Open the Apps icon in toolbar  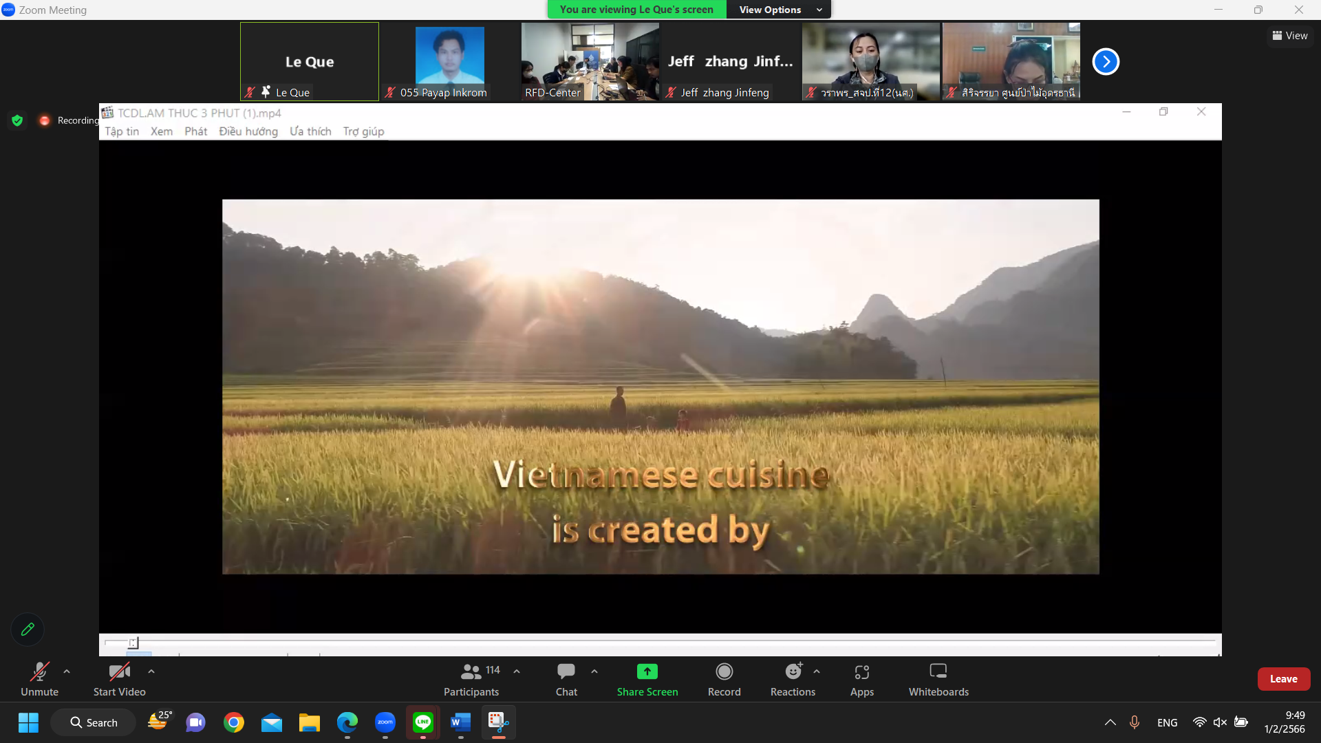tap(861, 671)
